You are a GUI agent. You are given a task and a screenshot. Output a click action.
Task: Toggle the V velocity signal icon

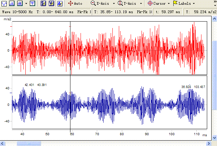51,3
